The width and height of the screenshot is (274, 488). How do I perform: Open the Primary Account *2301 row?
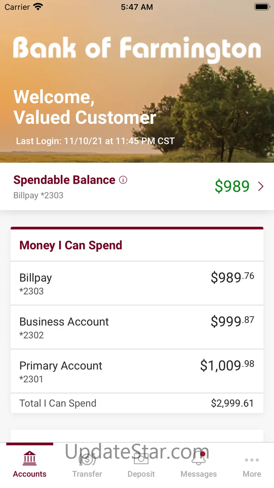click(137, 371)
